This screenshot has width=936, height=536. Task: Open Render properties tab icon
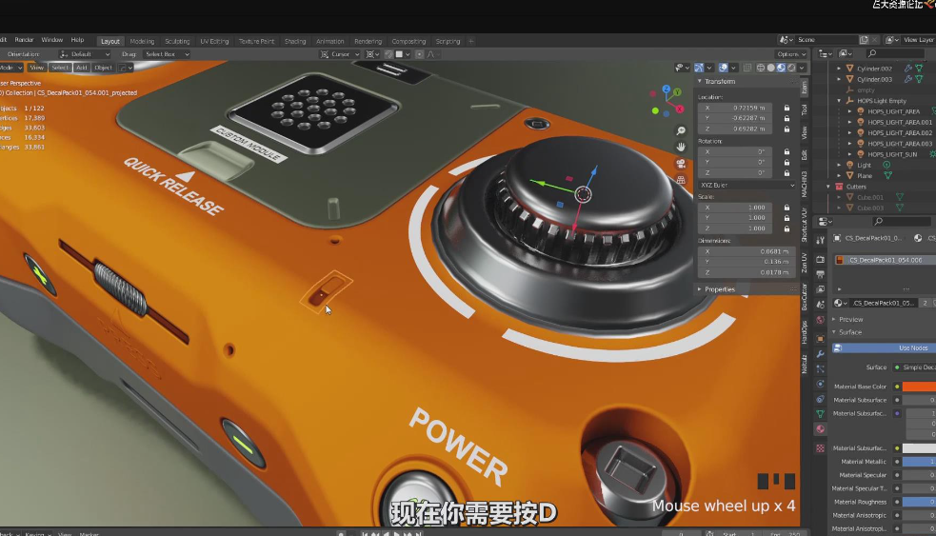point(820,260)
